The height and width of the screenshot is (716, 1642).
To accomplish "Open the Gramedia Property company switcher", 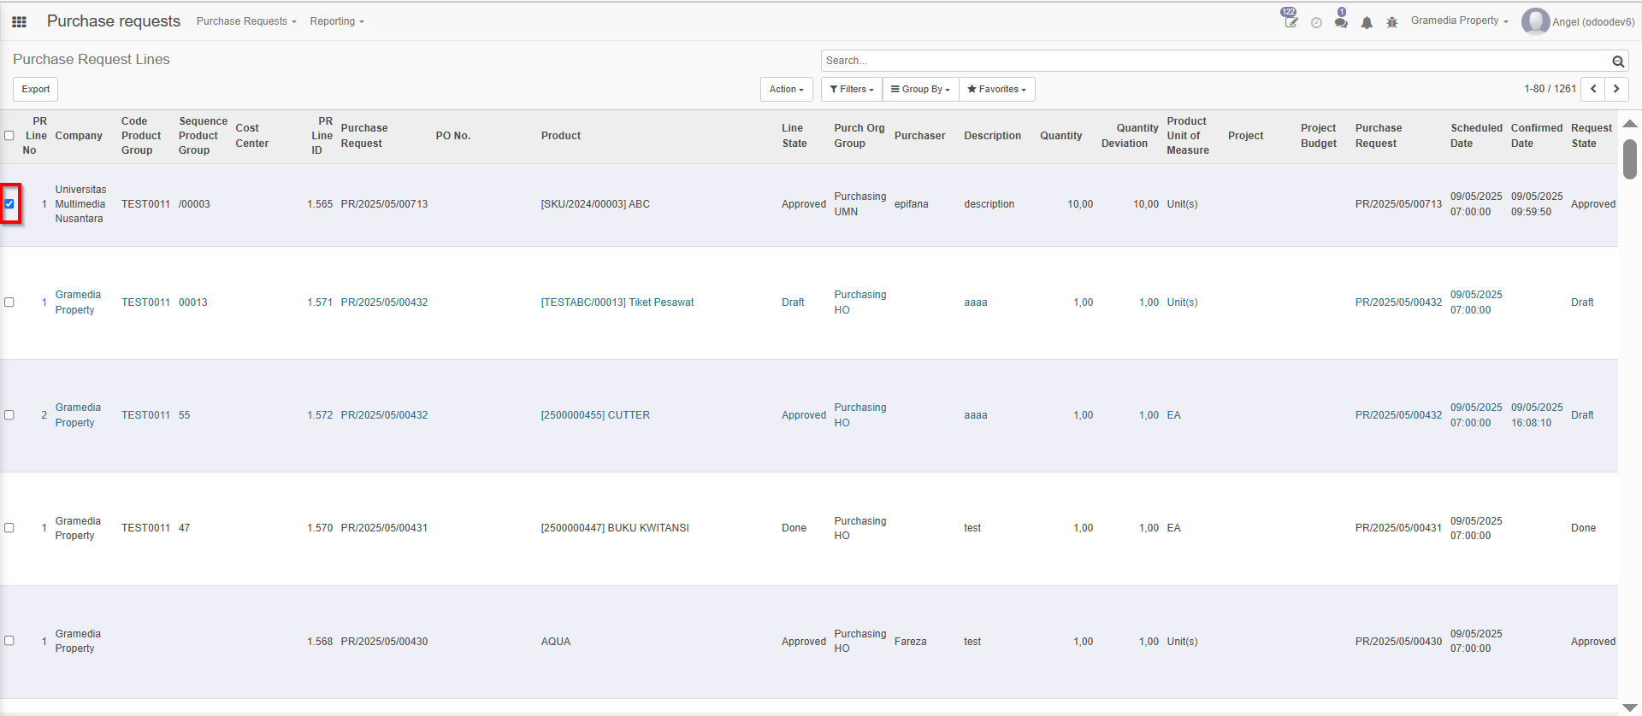I will point(1460,21).
